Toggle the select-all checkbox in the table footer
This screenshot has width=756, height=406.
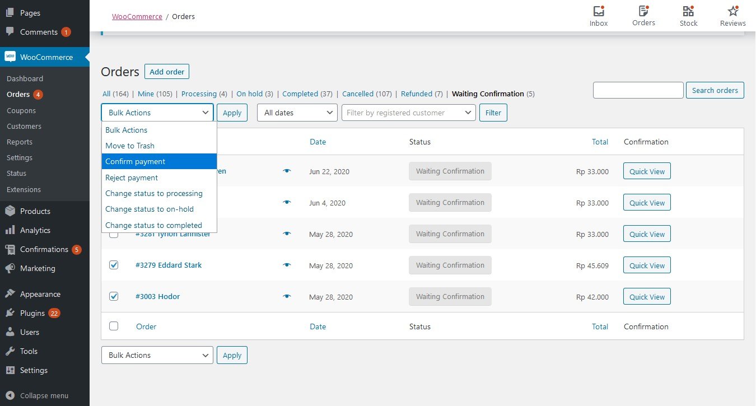coord(114,326)
